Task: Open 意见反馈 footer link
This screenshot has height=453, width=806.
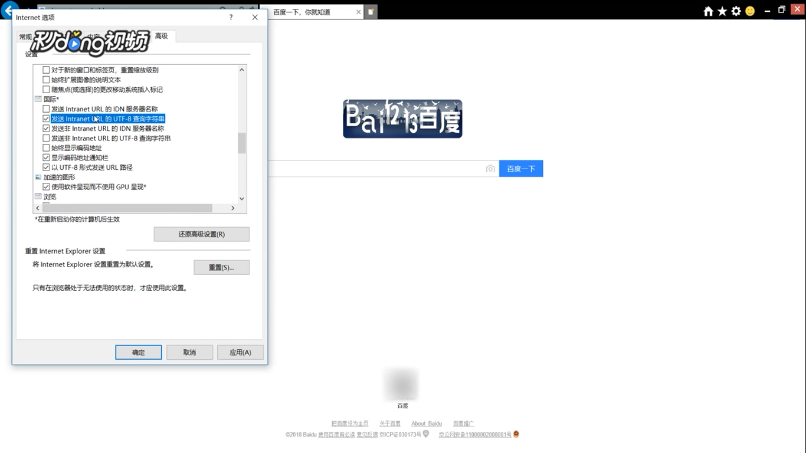Action: (367, 435)
